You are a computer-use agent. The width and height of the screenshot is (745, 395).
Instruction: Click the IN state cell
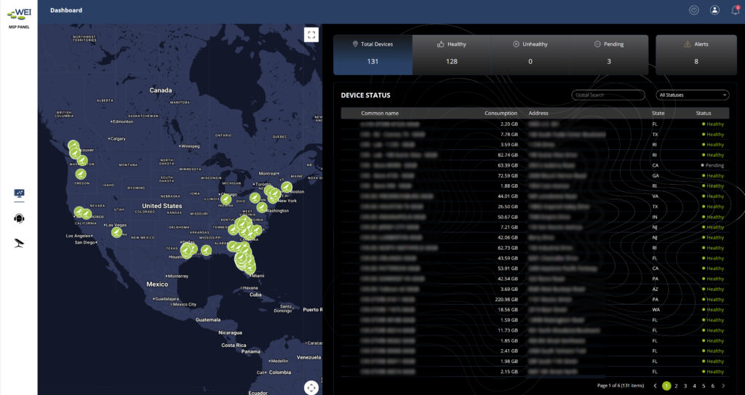point(655,217)
